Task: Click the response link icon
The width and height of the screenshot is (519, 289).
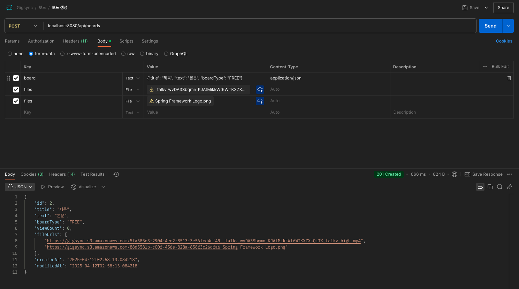Action: pos(510,187)
